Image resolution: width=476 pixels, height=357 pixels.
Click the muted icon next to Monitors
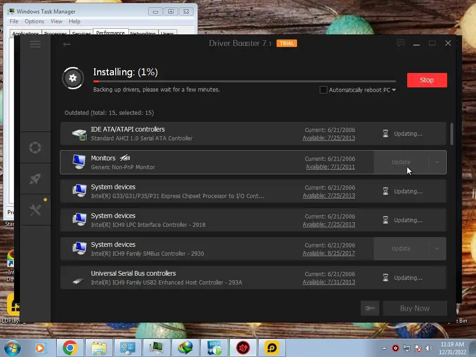125,158
